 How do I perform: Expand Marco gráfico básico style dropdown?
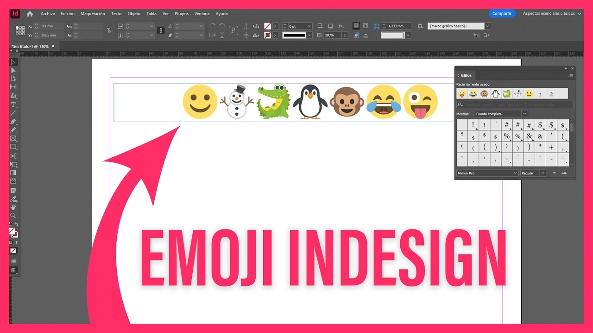click(x=487, y=26)
